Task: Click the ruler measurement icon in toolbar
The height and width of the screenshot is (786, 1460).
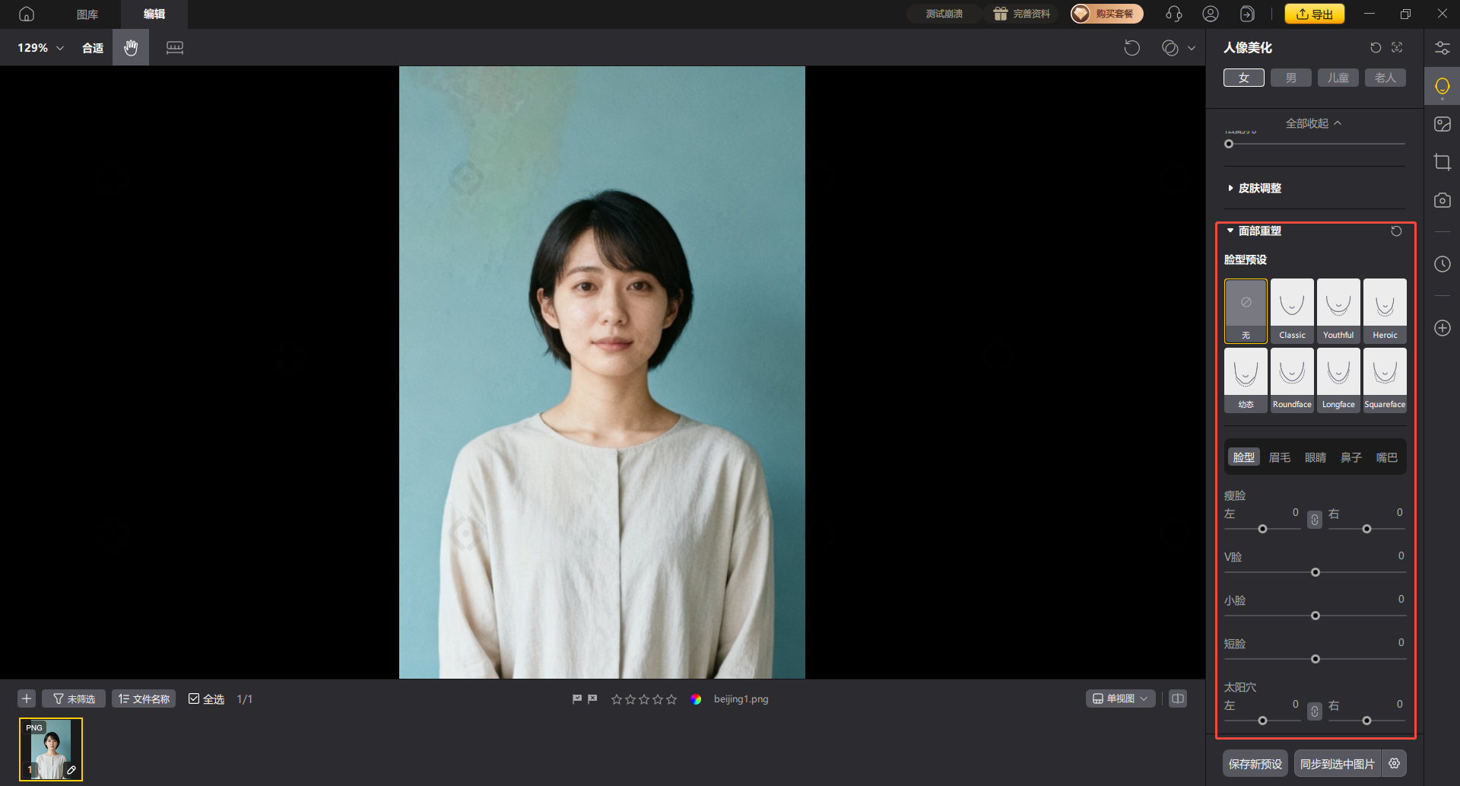Action: 175,48
